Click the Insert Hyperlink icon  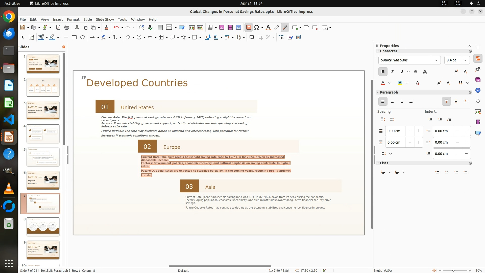[276, 28]
